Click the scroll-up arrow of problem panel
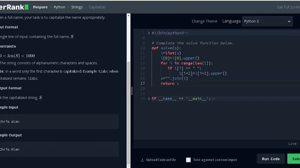The width and height of the screenshot is (300, 168). point(128,15)
